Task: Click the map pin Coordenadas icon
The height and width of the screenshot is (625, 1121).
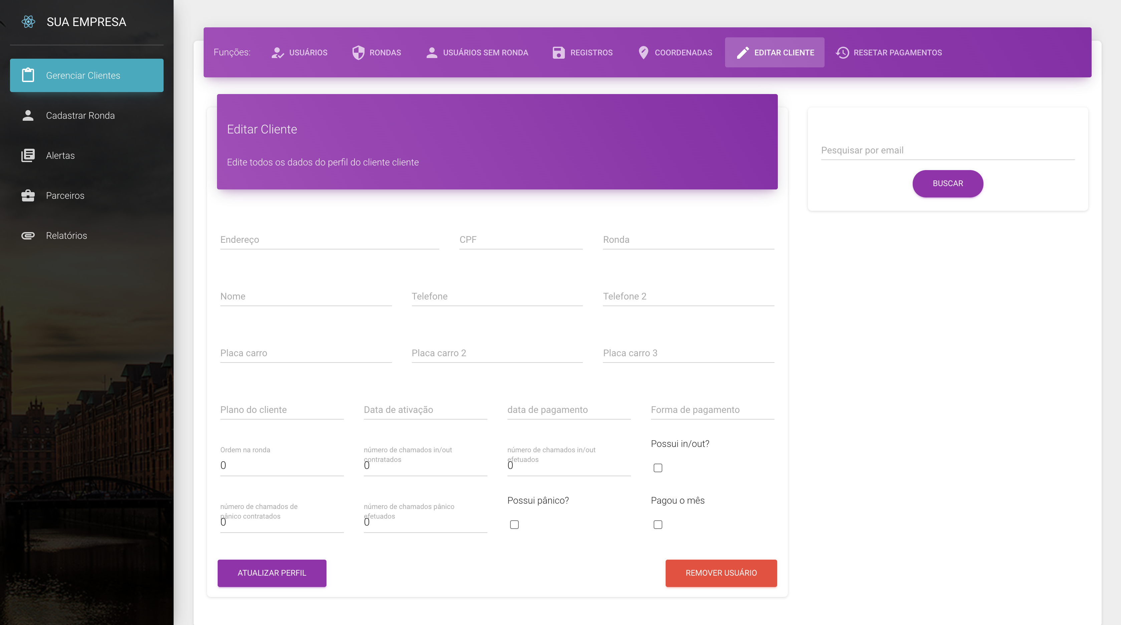Action: [x=643, y=53]
